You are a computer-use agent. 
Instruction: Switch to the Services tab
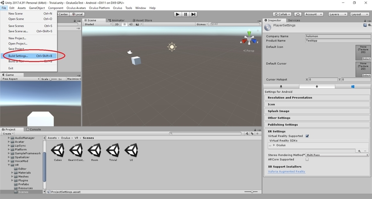pyautogui.click(x=294, y=20)
